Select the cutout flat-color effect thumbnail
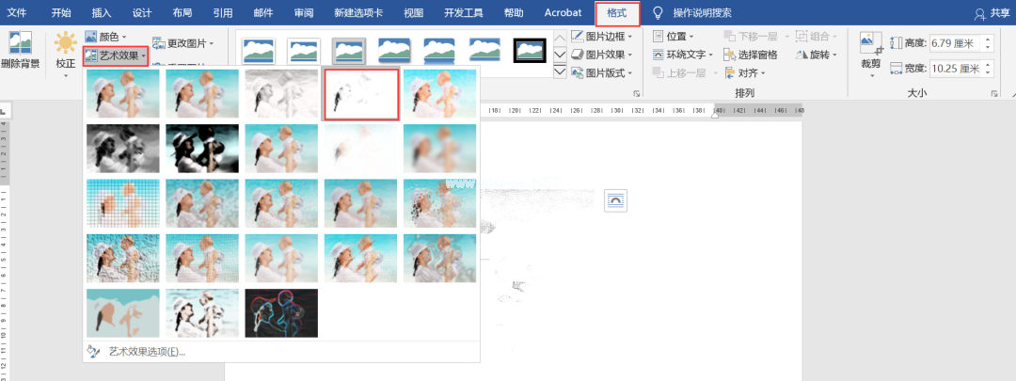 (123, 313)
